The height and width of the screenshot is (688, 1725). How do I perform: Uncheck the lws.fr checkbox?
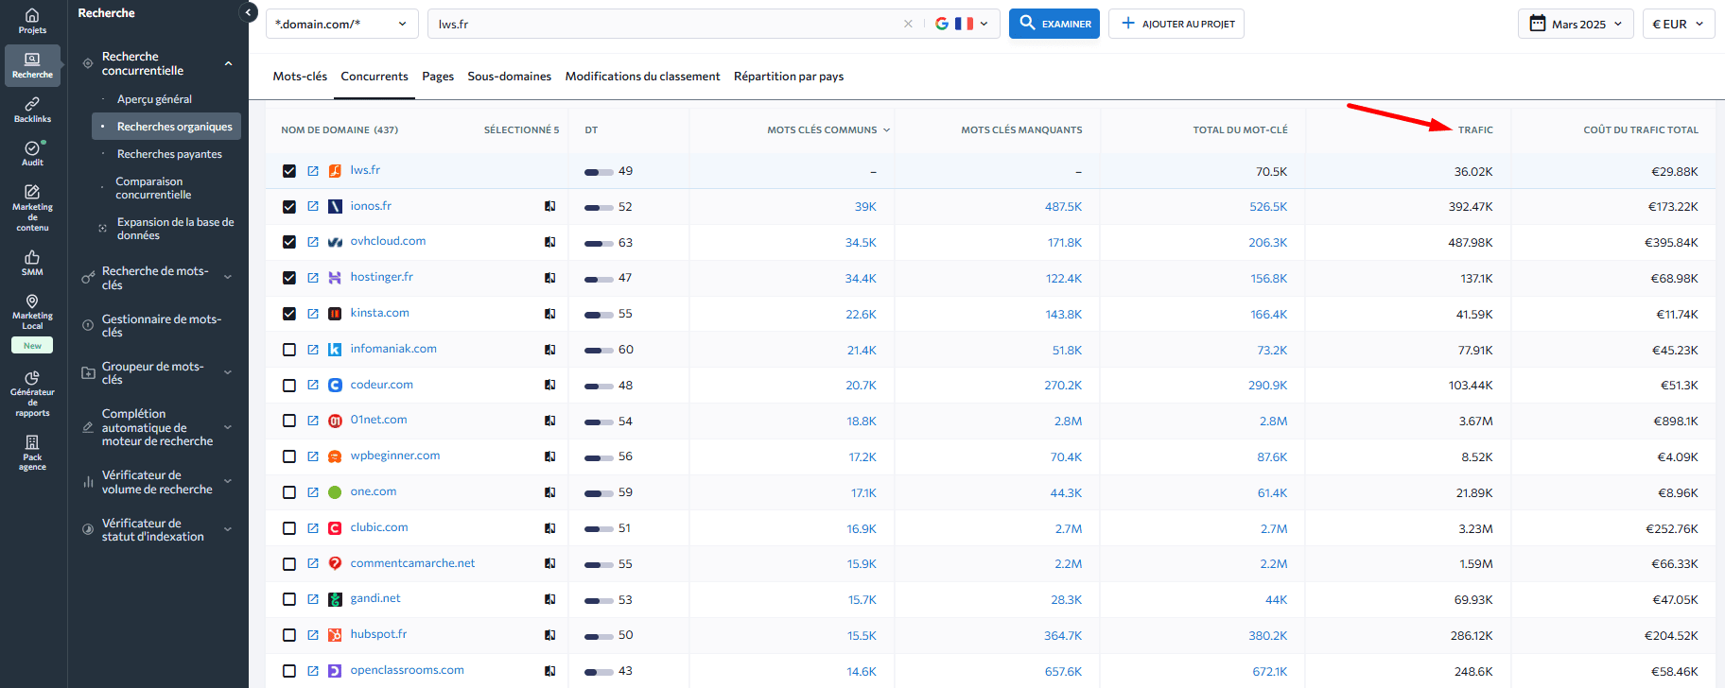[289, 171]
